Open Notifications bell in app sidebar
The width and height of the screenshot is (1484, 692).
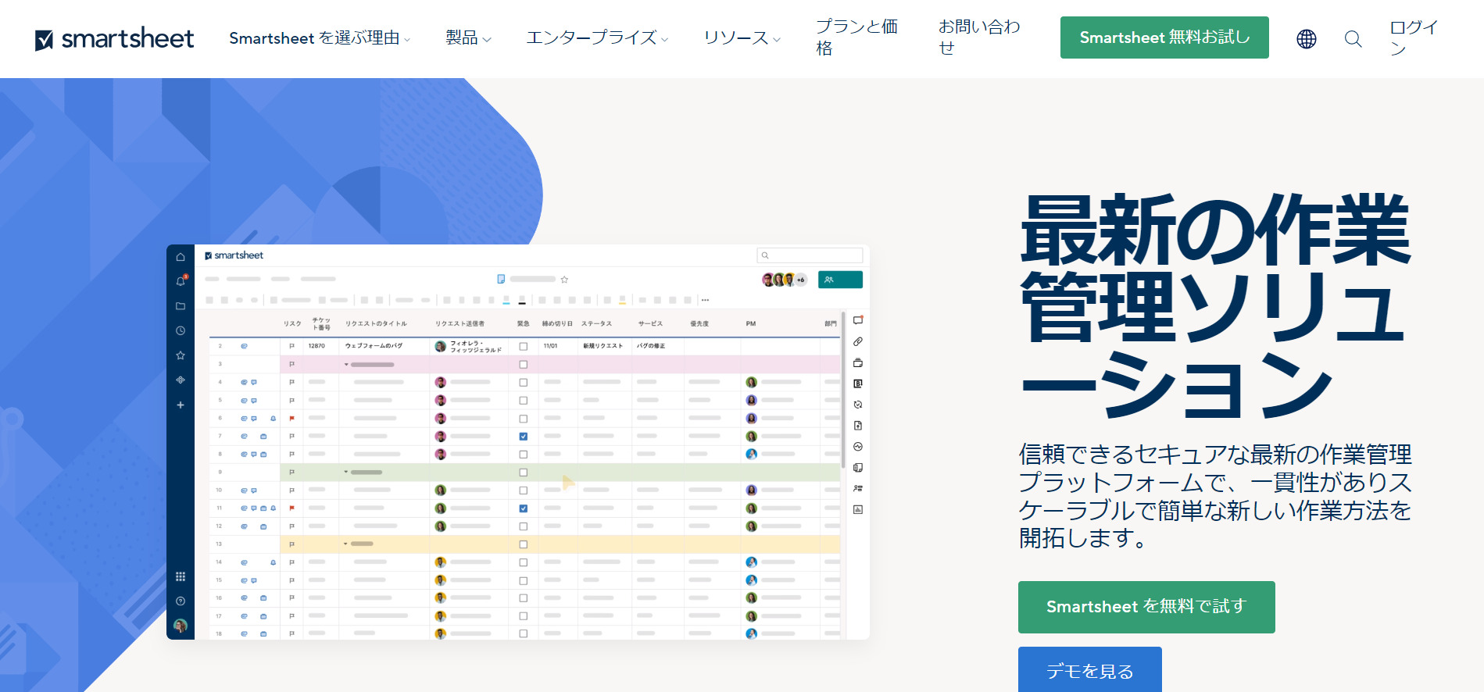[181, 280]
